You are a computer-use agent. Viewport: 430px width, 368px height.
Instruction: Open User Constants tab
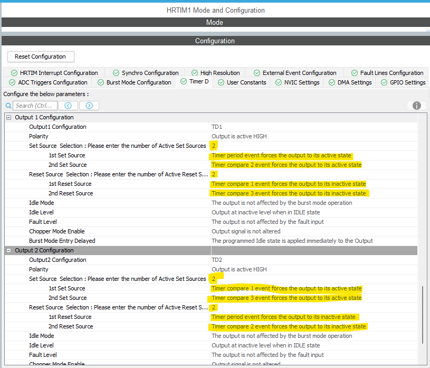pyautogui.click(x=242, y=82)
